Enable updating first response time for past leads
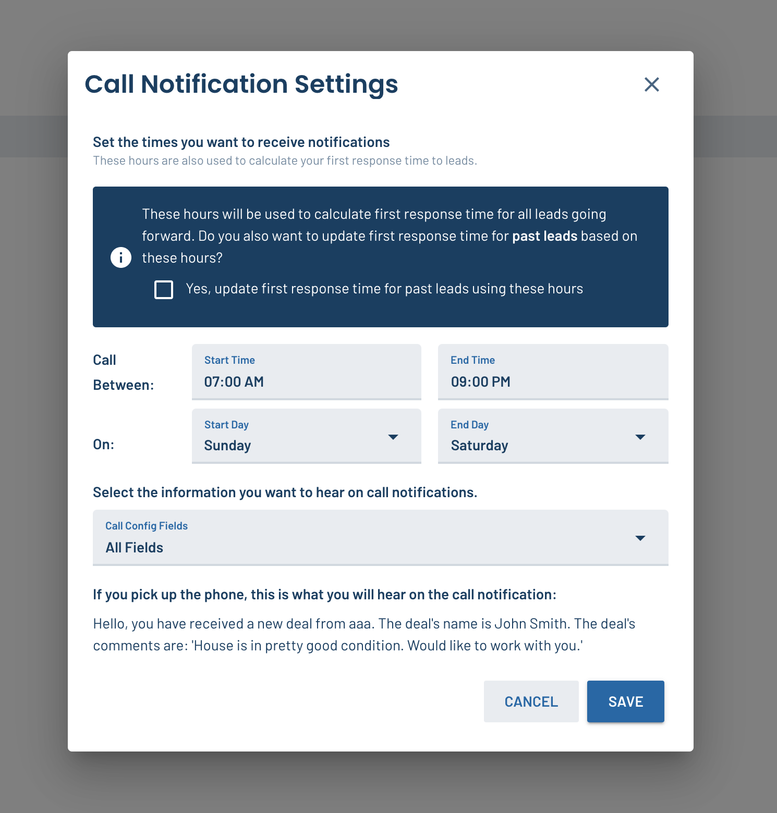Viewport: 777px width, 813px height. 164,289
